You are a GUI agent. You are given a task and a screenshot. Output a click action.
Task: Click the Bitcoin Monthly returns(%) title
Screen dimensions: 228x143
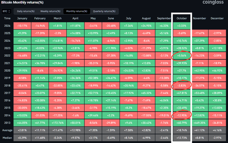22,2
